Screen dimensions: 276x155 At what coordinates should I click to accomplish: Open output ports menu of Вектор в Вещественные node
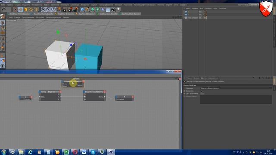[x=60, y=92]
